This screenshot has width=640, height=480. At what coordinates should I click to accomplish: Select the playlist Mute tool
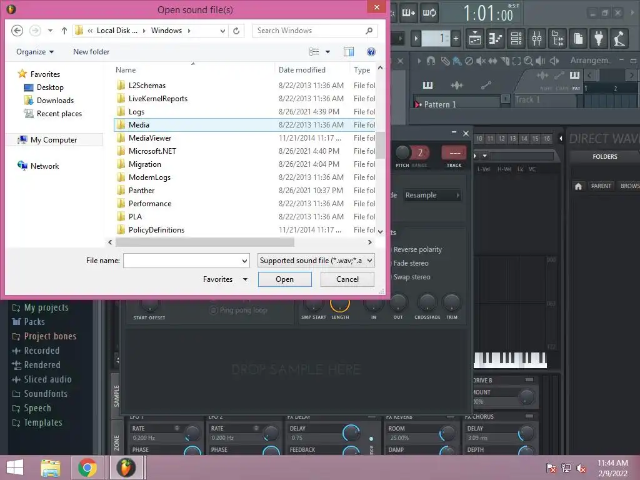pos(481,61)
